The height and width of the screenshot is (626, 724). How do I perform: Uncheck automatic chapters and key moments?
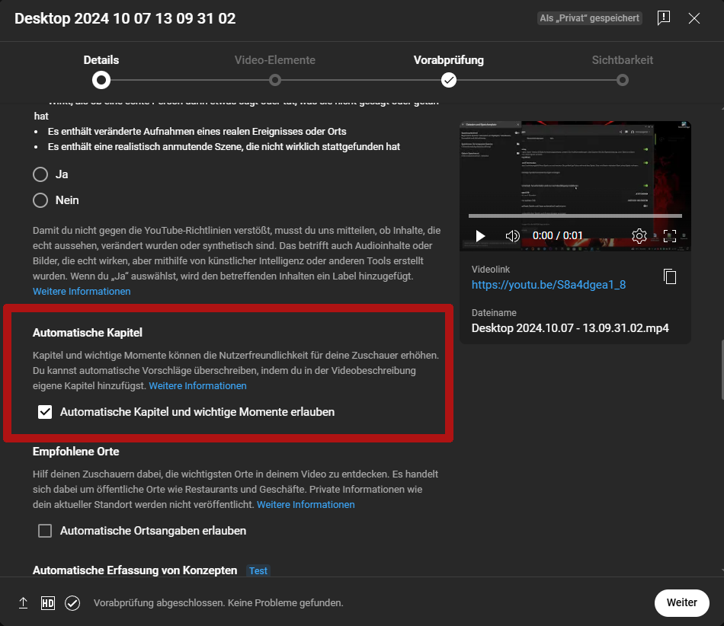coord(45,412)
